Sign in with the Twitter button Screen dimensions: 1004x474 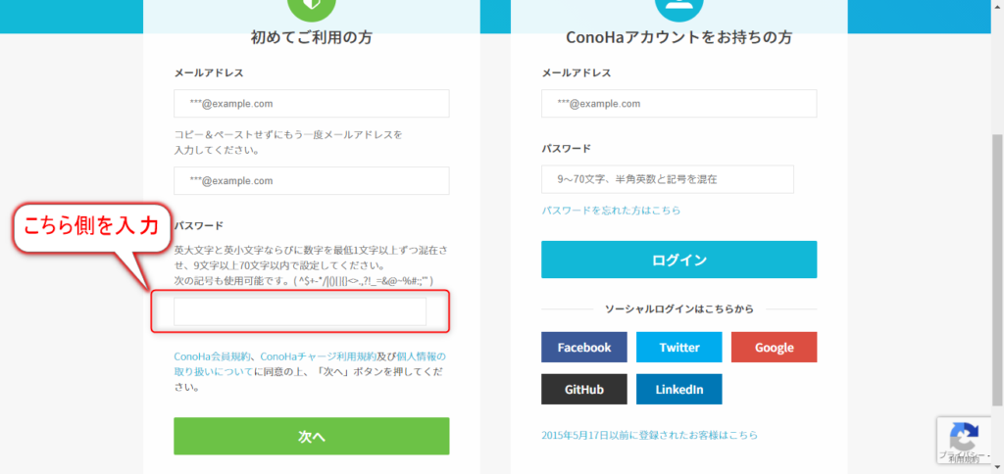(678, 348)
